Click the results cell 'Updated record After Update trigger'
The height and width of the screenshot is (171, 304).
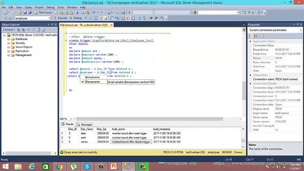pos(131,142)
